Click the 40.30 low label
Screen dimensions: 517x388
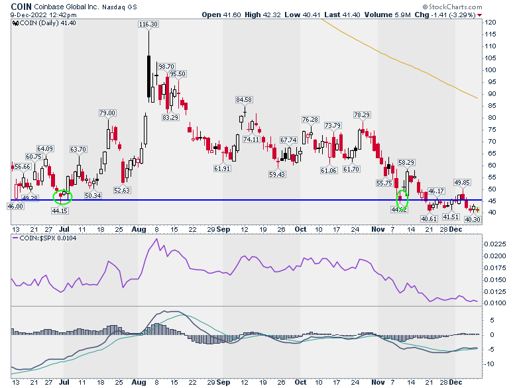point(472,219)
